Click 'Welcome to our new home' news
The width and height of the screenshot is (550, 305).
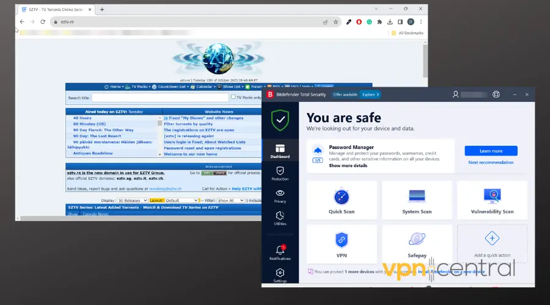[x=191, y=154]
